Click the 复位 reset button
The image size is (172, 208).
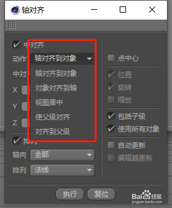click(x=101, y=194)
